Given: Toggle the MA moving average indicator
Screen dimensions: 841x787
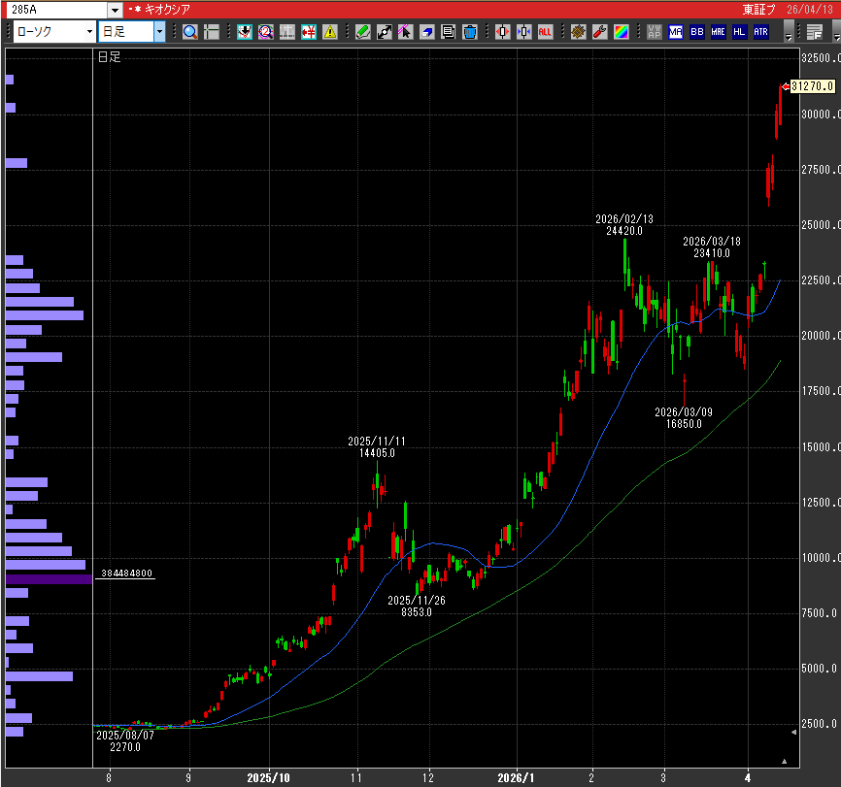Looking at the screenshot, I should pos(676,32).
